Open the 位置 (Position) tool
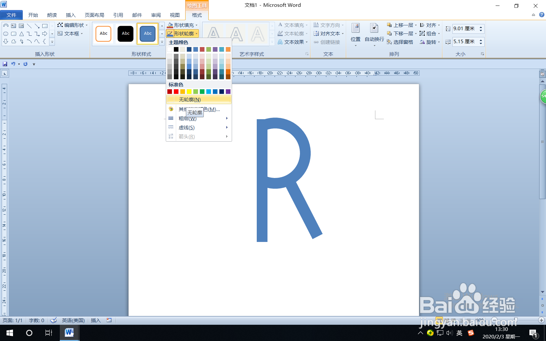Viewport: 546px width, 341px height. click(355, 34)
